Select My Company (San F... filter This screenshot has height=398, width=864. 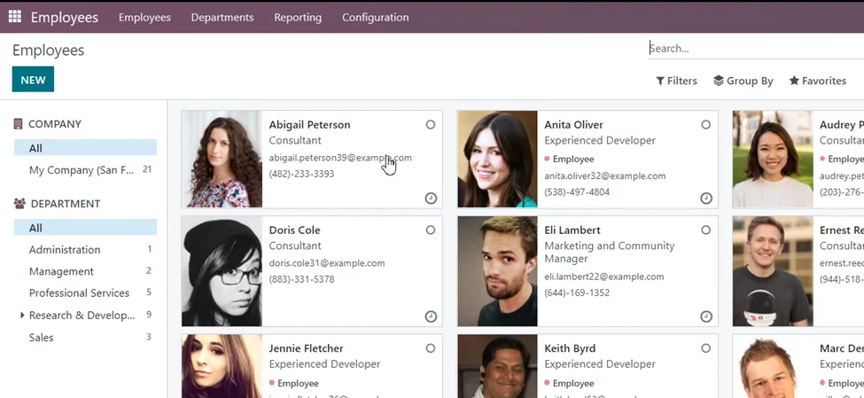[85, 170]
